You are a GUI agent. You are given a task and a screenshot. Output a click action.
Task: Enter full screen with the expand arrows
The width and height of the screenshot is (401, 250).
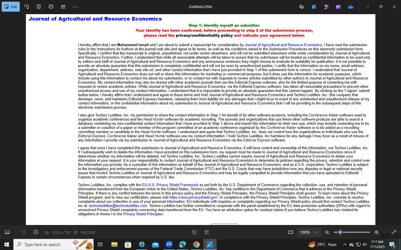pyautogui.click(x=394, y=232)
